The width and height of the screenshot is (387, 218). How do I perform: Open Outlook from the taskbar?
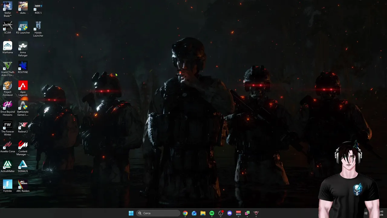[x=194, y=213]
